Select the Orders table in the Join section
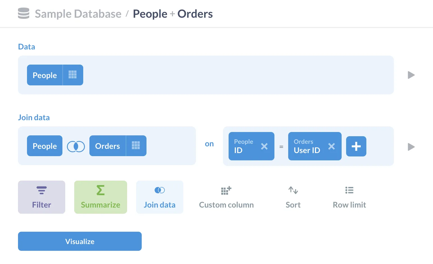Screen dimensions: 433x264 108,145
